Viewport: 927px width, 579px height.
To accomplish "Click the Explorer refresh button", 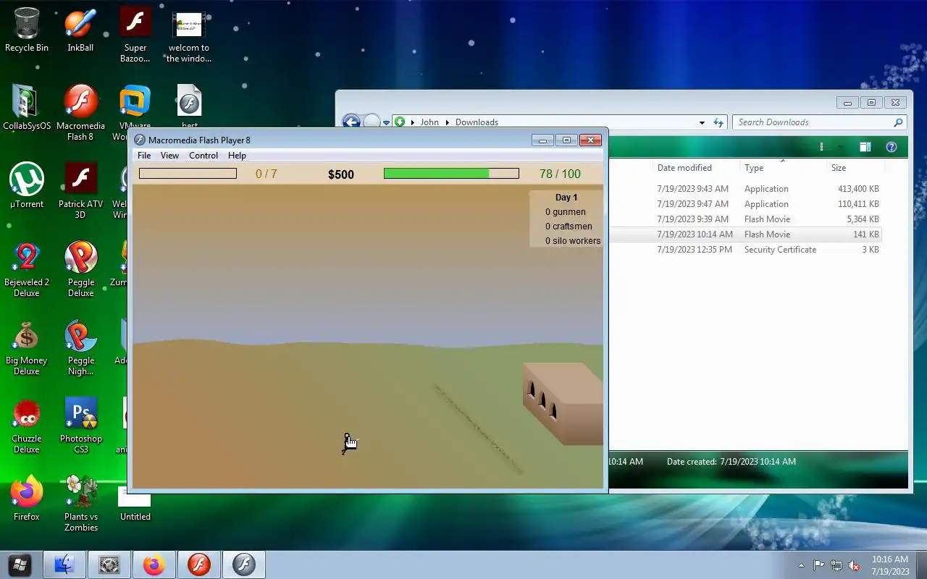I will [718, 122].
